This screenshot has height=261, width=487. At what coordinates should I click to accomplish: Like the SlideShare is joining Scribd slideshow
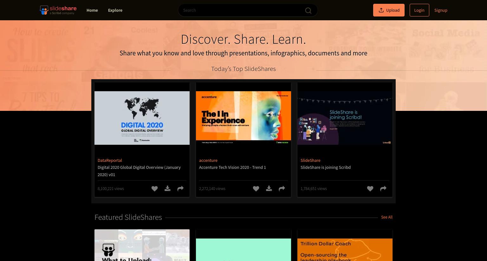point(370,189)
